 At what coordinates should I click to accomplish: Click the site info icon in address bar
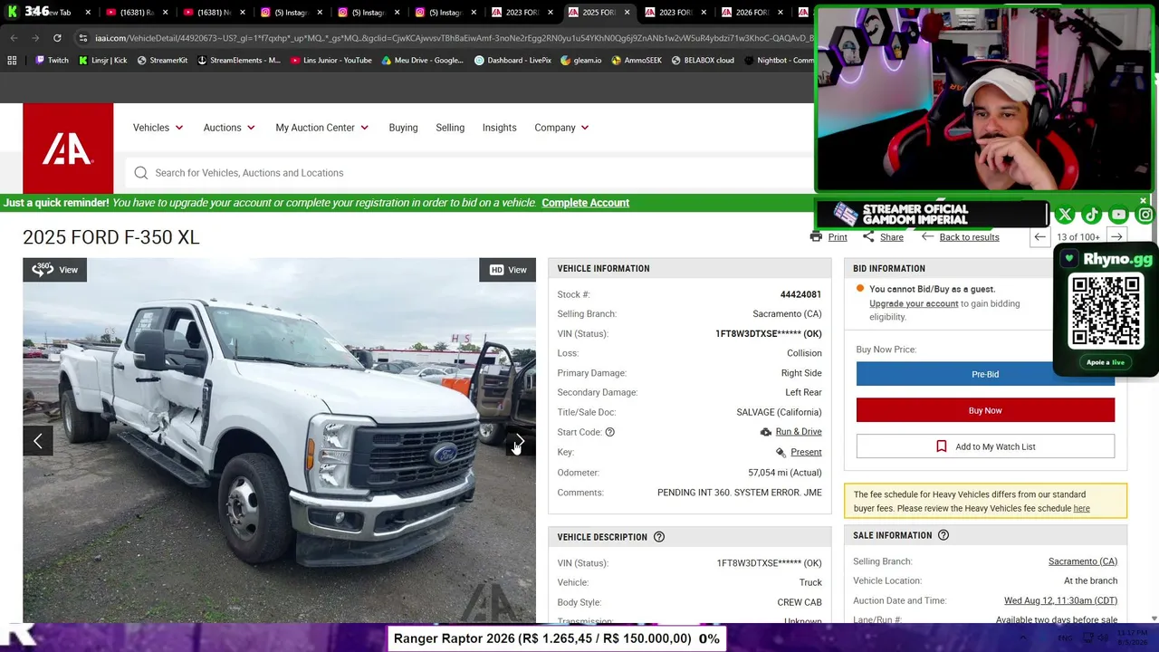click(83, 38)
